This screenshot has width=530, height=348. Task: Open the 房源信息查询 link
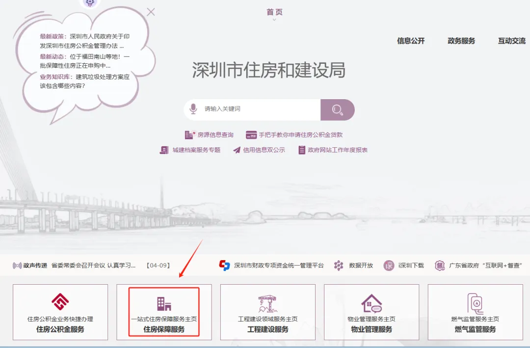point(215,135)
